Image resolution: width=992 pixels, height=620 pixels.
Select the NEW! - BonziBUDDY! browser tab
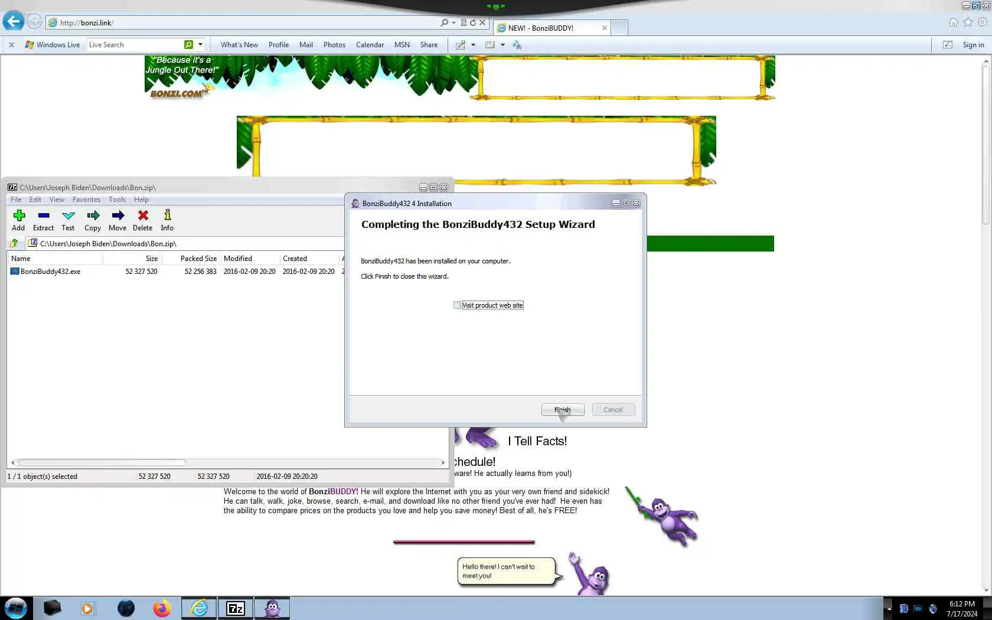point(552,28)
